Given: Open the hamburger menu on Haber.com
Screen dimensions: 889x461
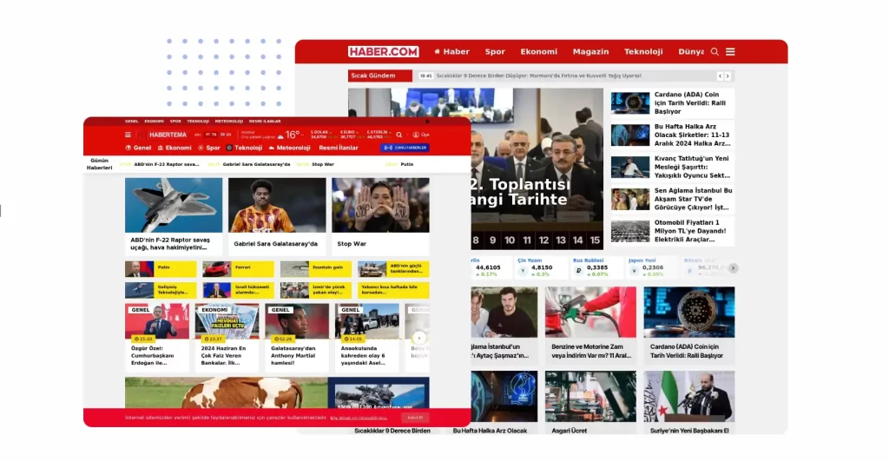Looking at the screenshot, I should 730,51.
